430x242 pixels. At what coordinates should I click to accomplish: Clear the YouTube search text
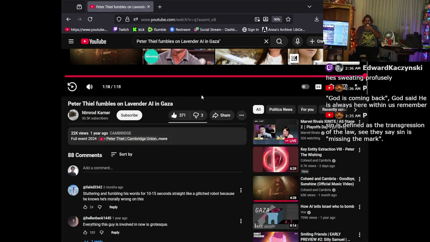coord(266,41)
